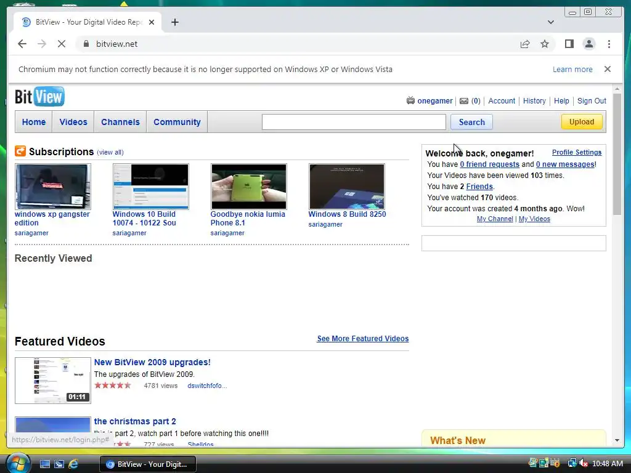Click view all subscriptions
The height and width of the screenshot is (473, 631).
pos(110,153)
